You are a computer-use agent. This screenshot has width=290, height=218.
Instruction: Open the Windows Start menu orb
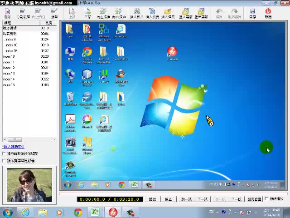(x=7, y=213)
